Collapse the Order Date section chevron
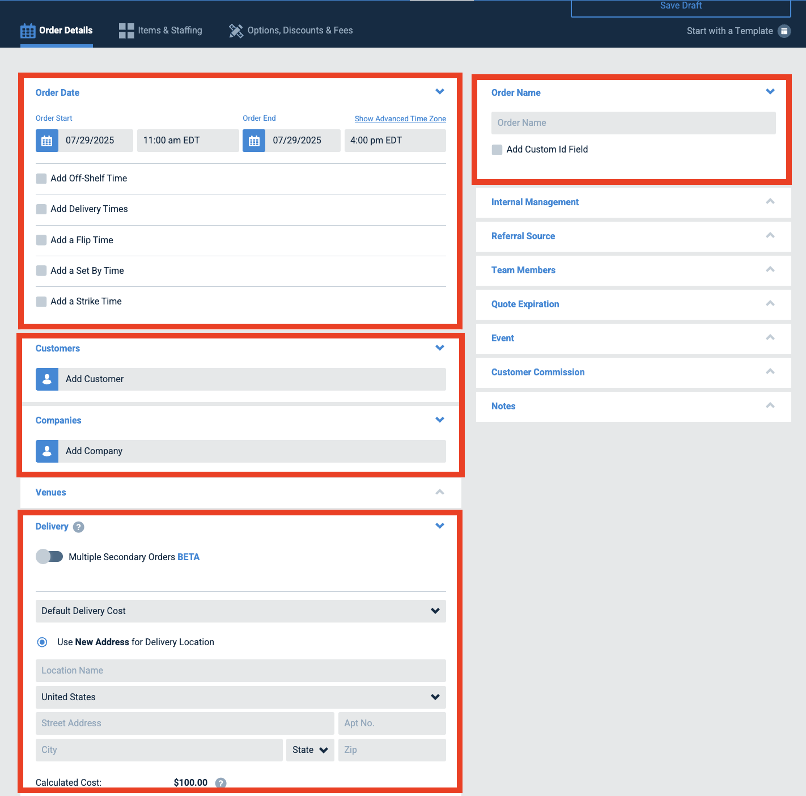Viewport: 806px width, 796px height. (x=440, y=92)
